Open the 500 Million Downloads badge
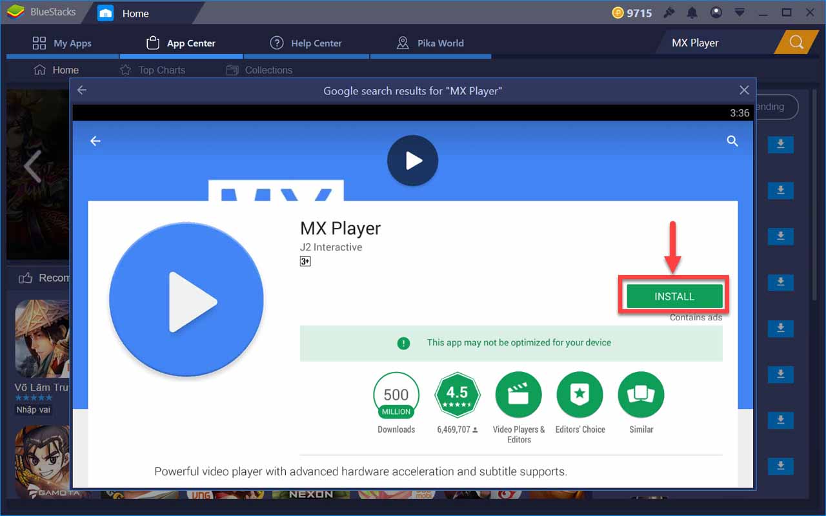826x516 pixels. [396, 395]
